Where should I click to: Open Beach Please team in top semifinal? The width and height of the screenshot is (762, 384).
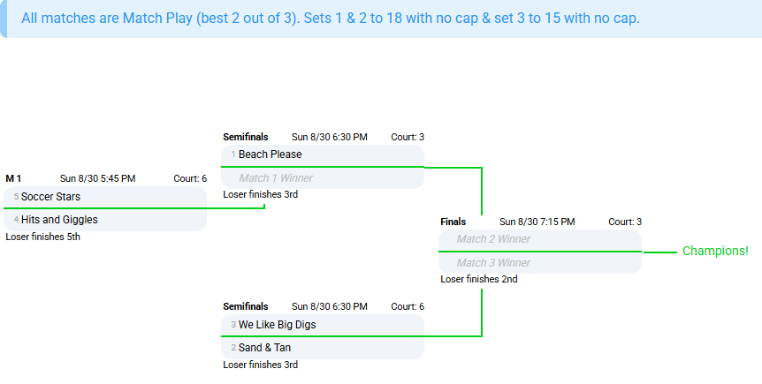(323, 154)
